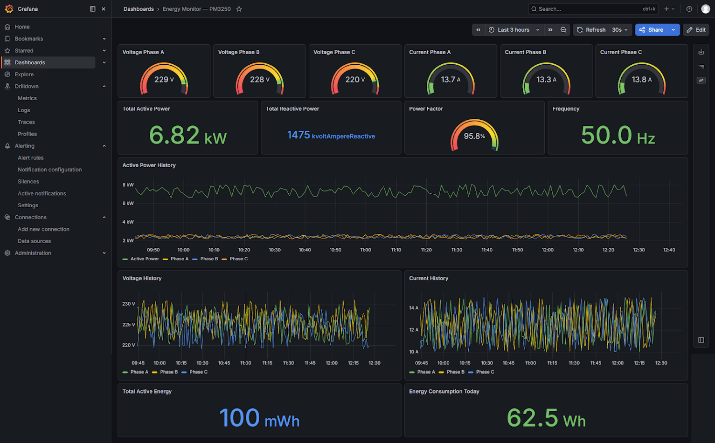
Task: Collapse the Alerting section in sidebar
Action: [104, 146]
